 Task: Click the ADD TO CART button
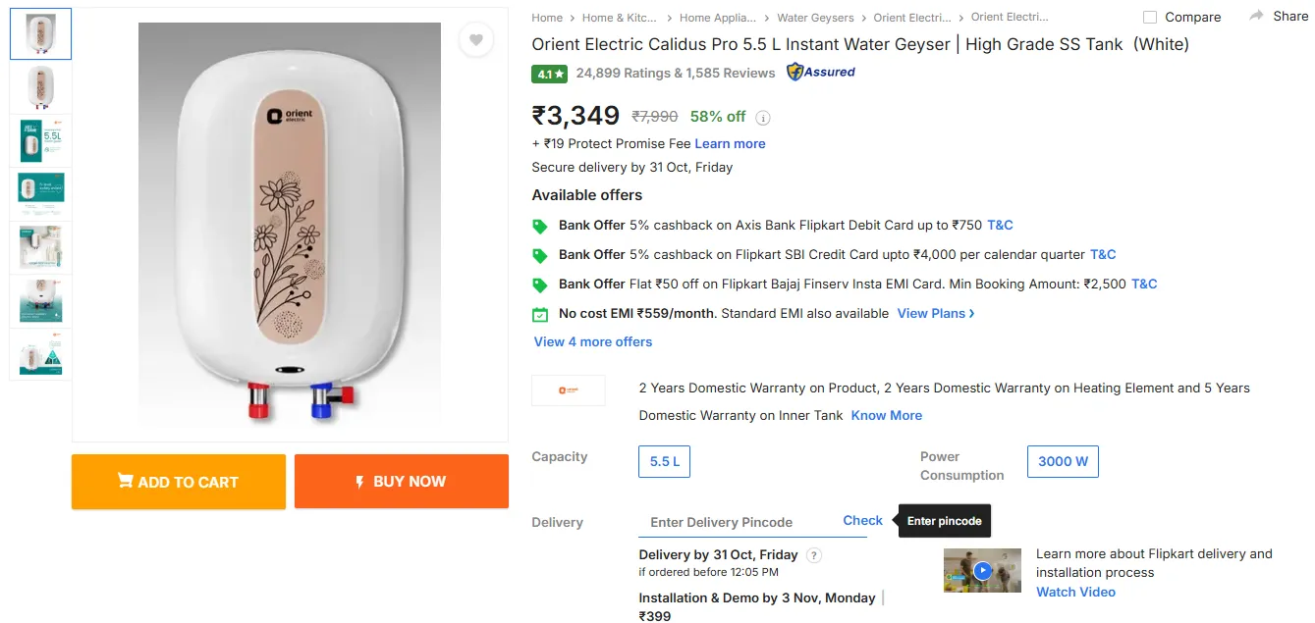tap(179, 482)
